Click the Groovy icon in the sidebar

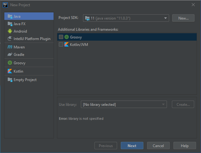pos(10,63)
